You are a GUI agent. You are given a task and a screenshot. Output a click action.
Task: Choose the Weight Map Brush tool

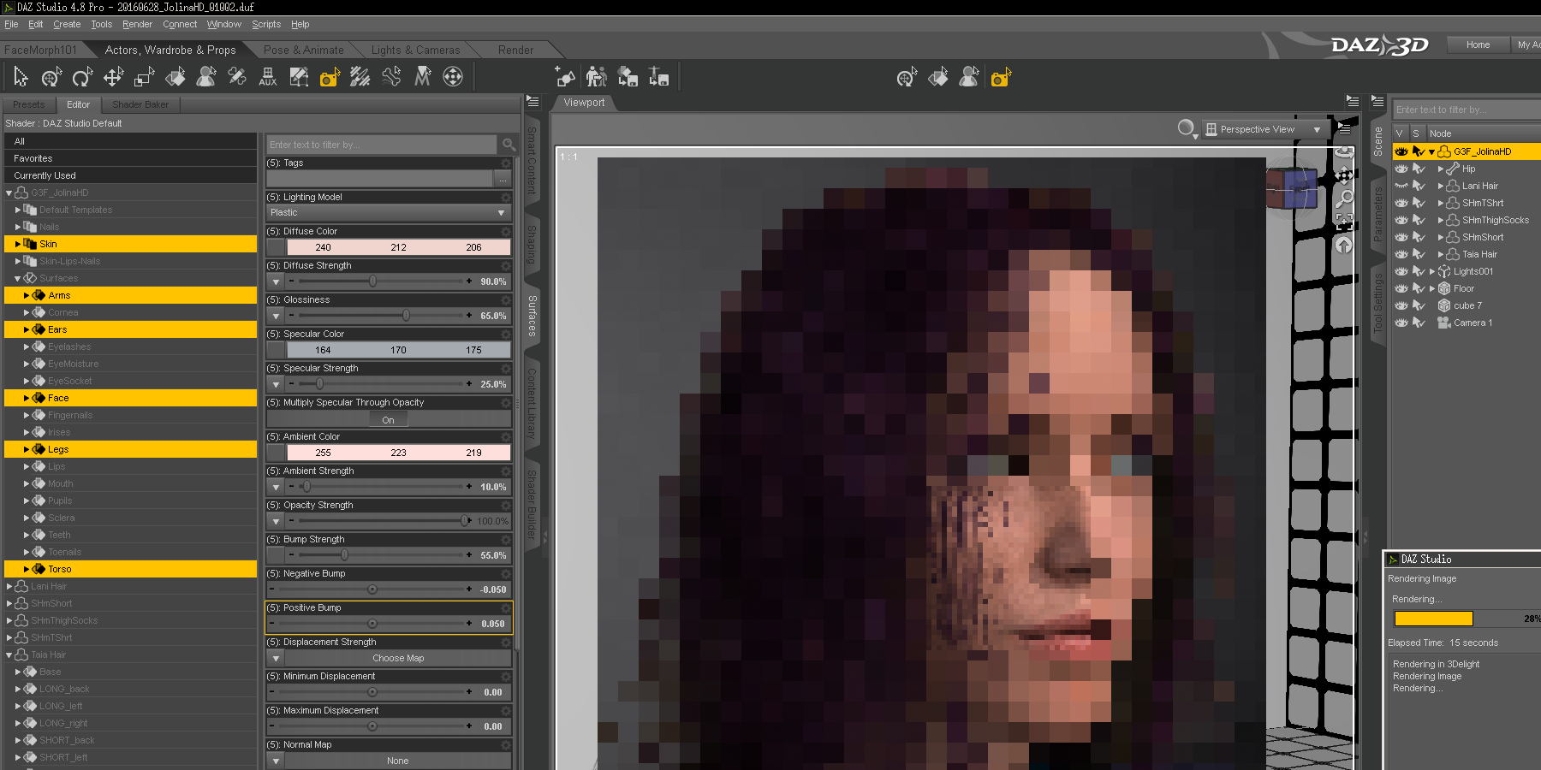coord(360,78)
